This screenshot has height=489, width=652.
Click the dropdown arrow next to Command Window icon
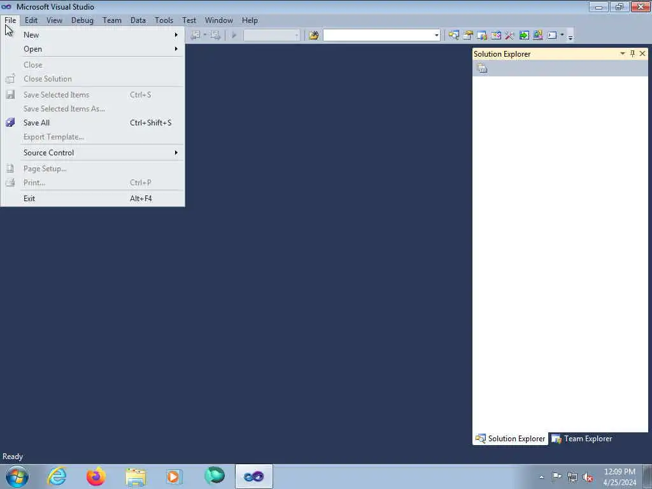pyautogui.click(x=562, y=35)
